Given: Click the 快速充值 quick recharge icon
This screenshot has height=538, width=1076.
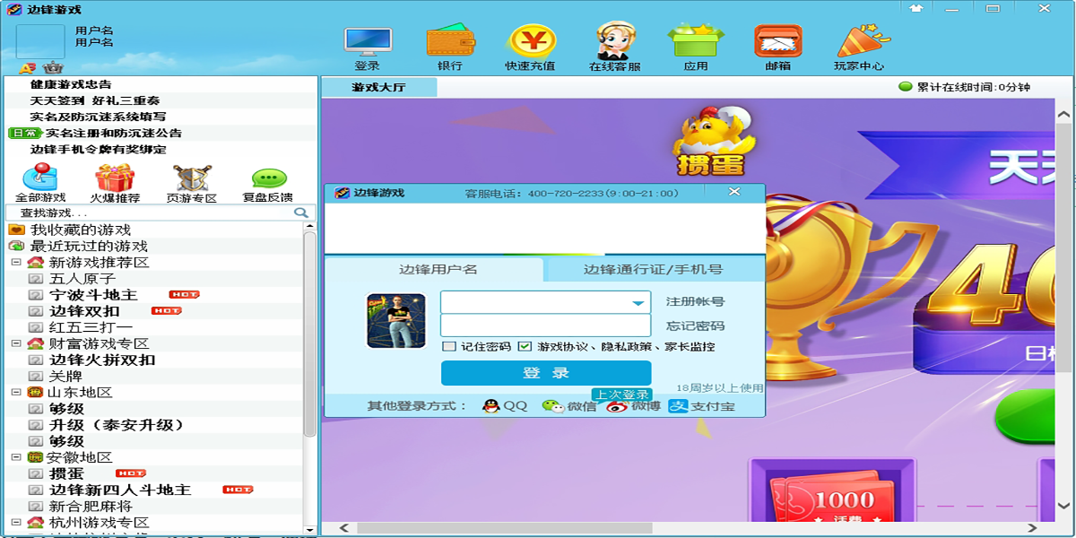Looking at the screenshot, I should click(532, 42).
